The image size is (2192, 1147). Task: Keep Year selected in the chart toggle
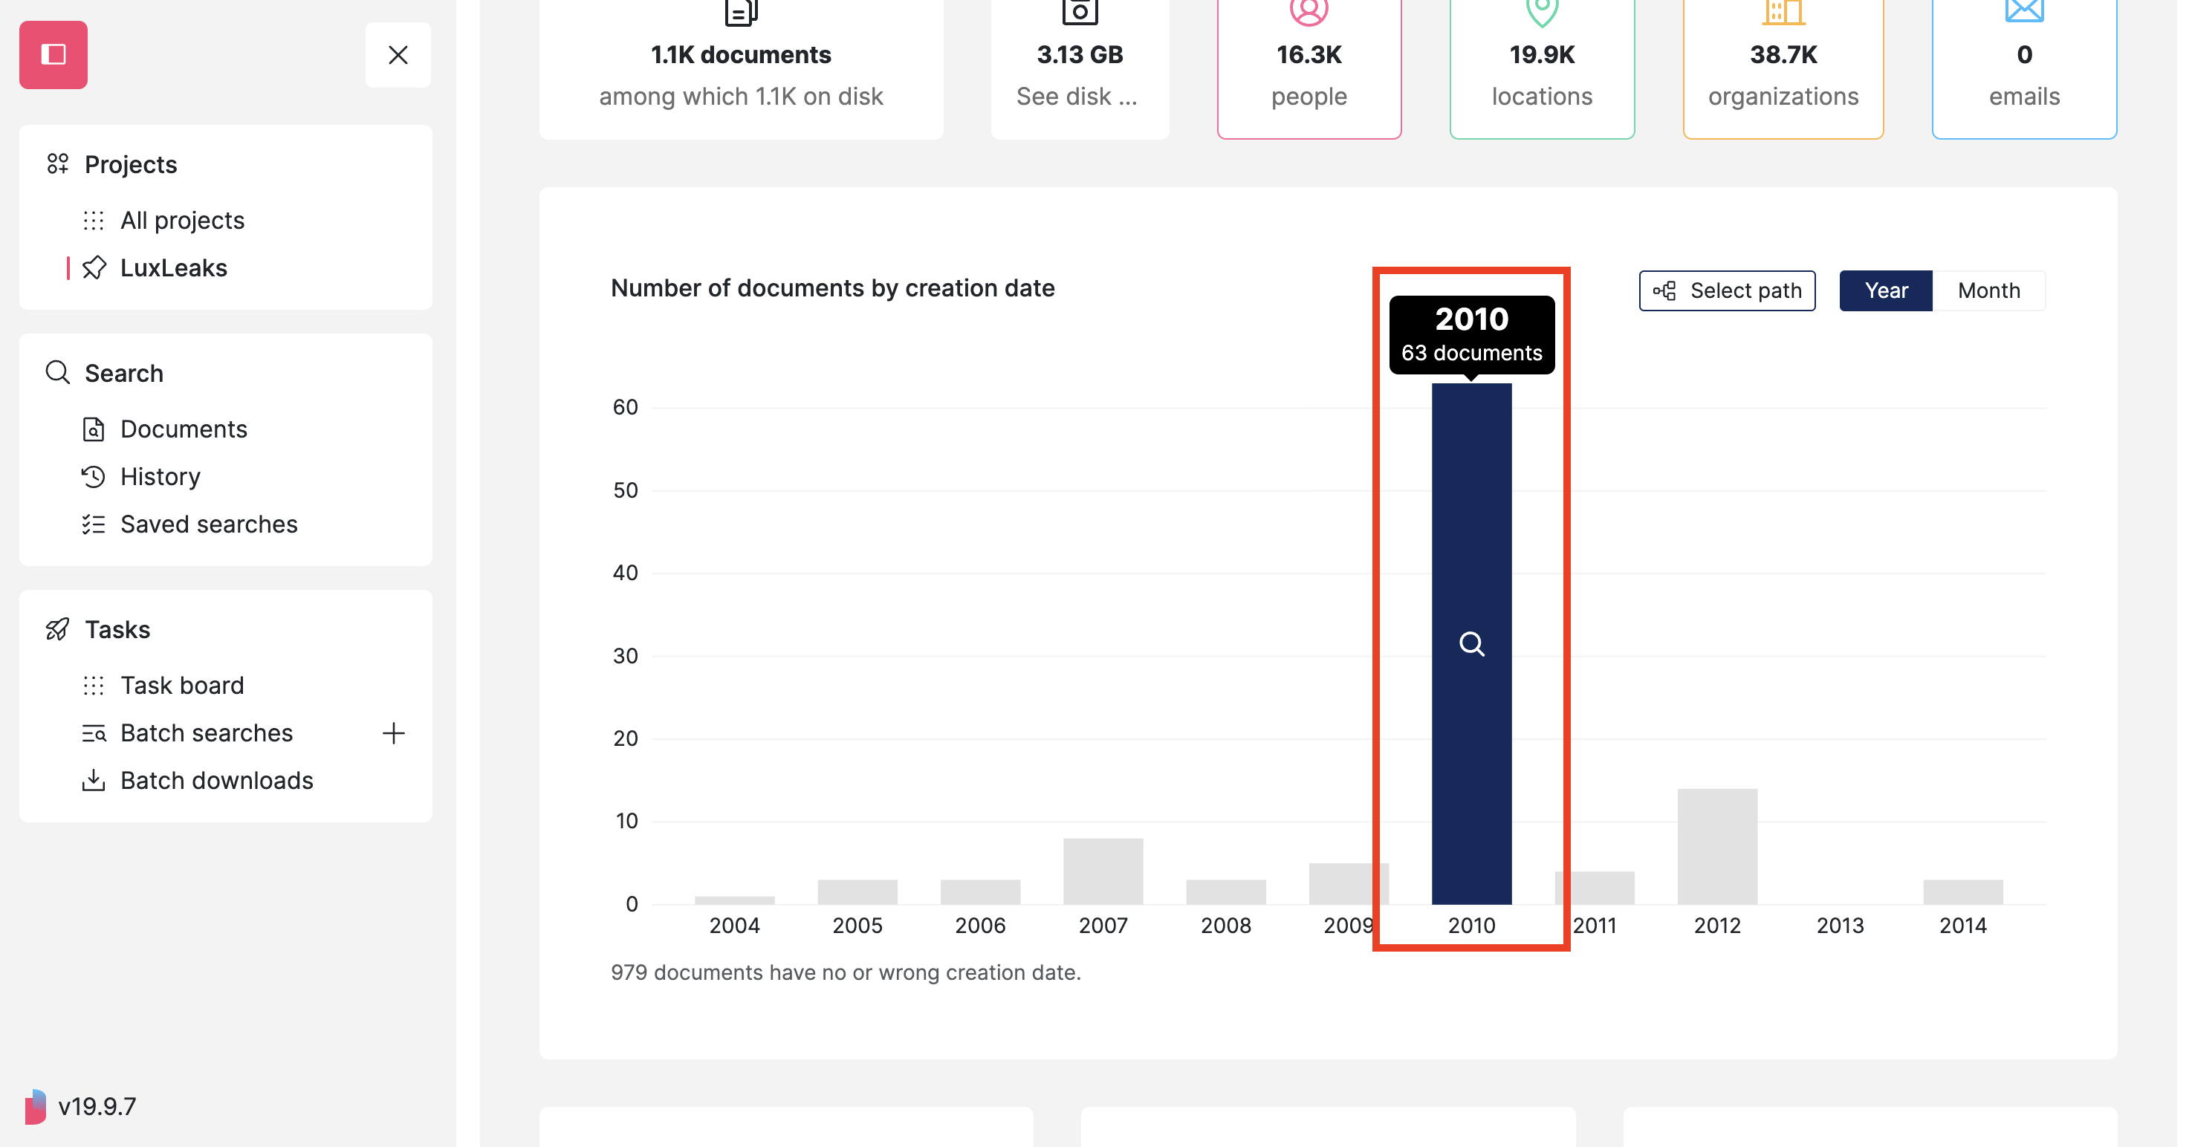[1886, 290]
